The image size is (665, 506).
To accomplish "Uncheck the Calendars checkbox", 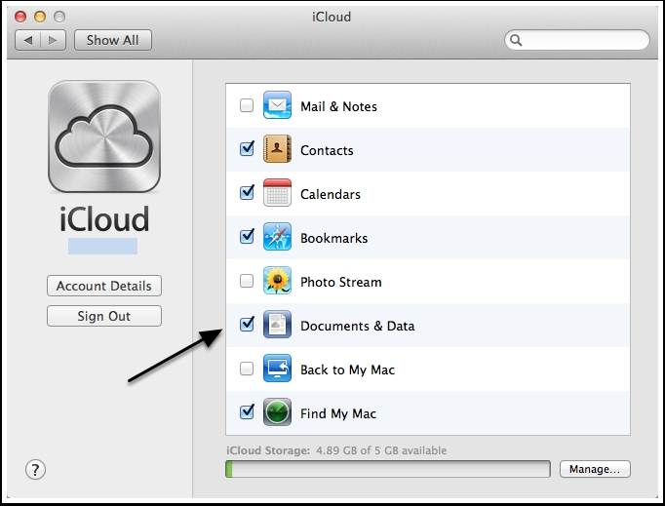I will pyautogui.click(x=247, y=192).
